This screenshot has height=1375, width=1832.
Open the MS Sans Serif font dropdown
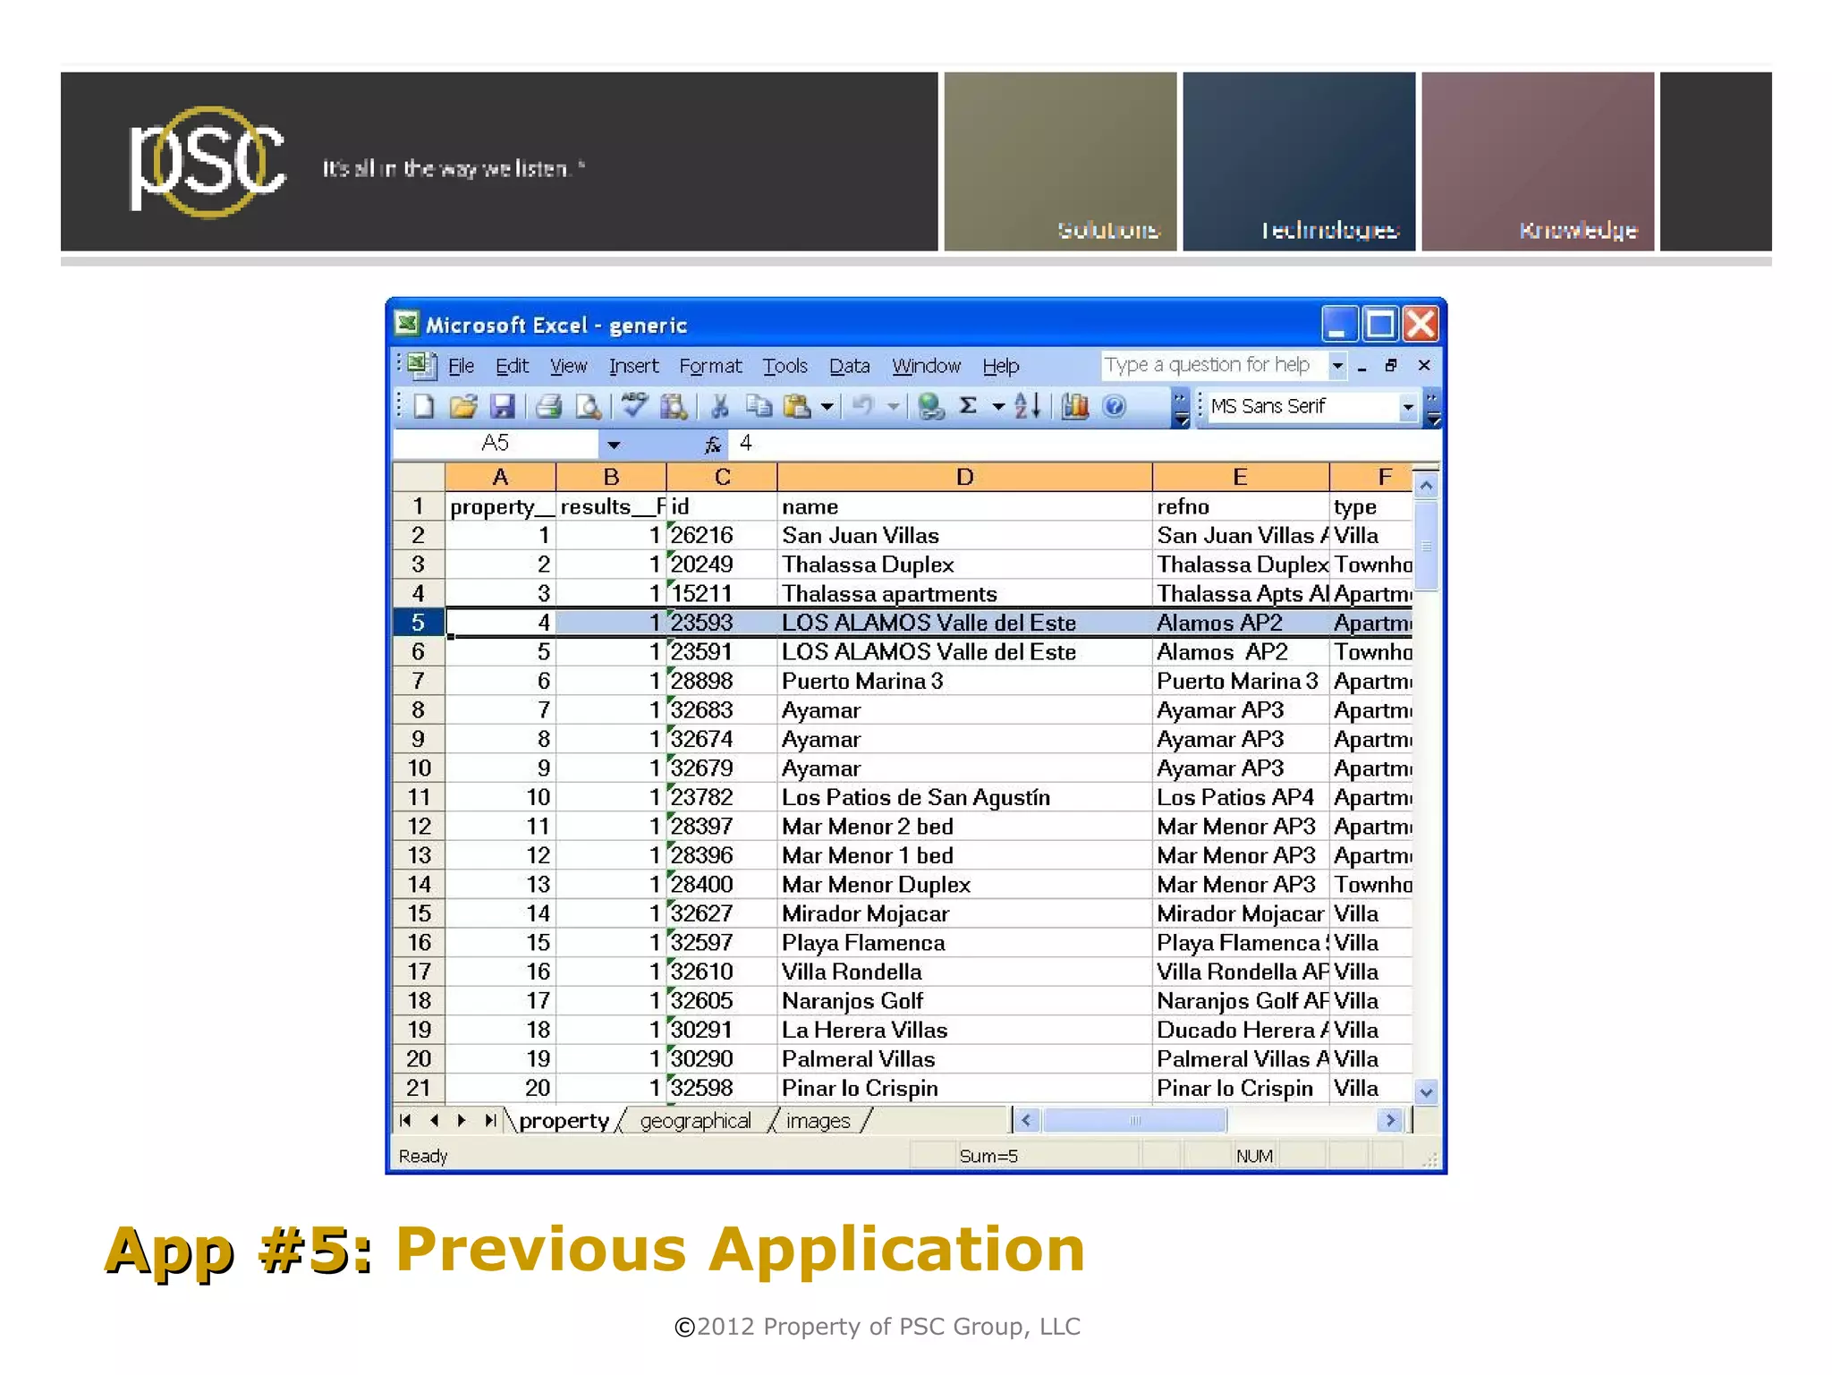[1407, 407]
